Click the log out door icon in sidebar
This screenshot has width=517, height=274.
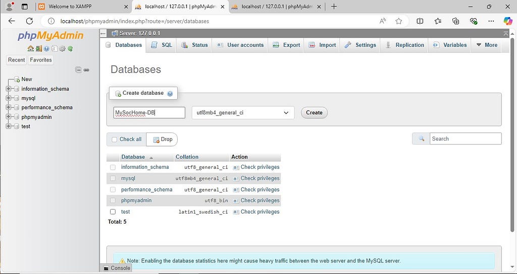(38, 49)
